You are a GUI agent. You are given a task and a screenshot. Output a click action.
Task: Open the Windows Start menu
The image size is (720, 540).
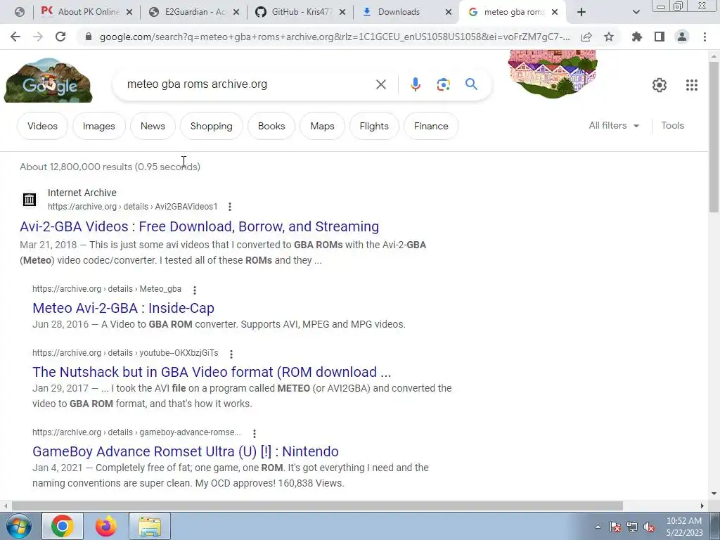(x=19, y=526)
